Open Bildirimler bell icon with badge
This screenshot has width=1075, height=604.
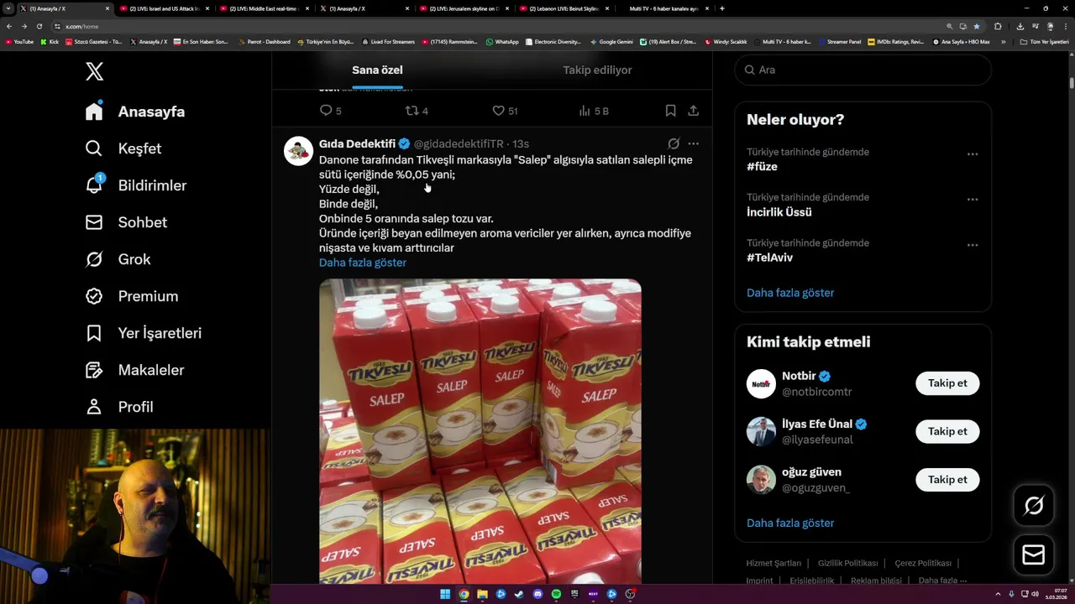click(94, 185)
